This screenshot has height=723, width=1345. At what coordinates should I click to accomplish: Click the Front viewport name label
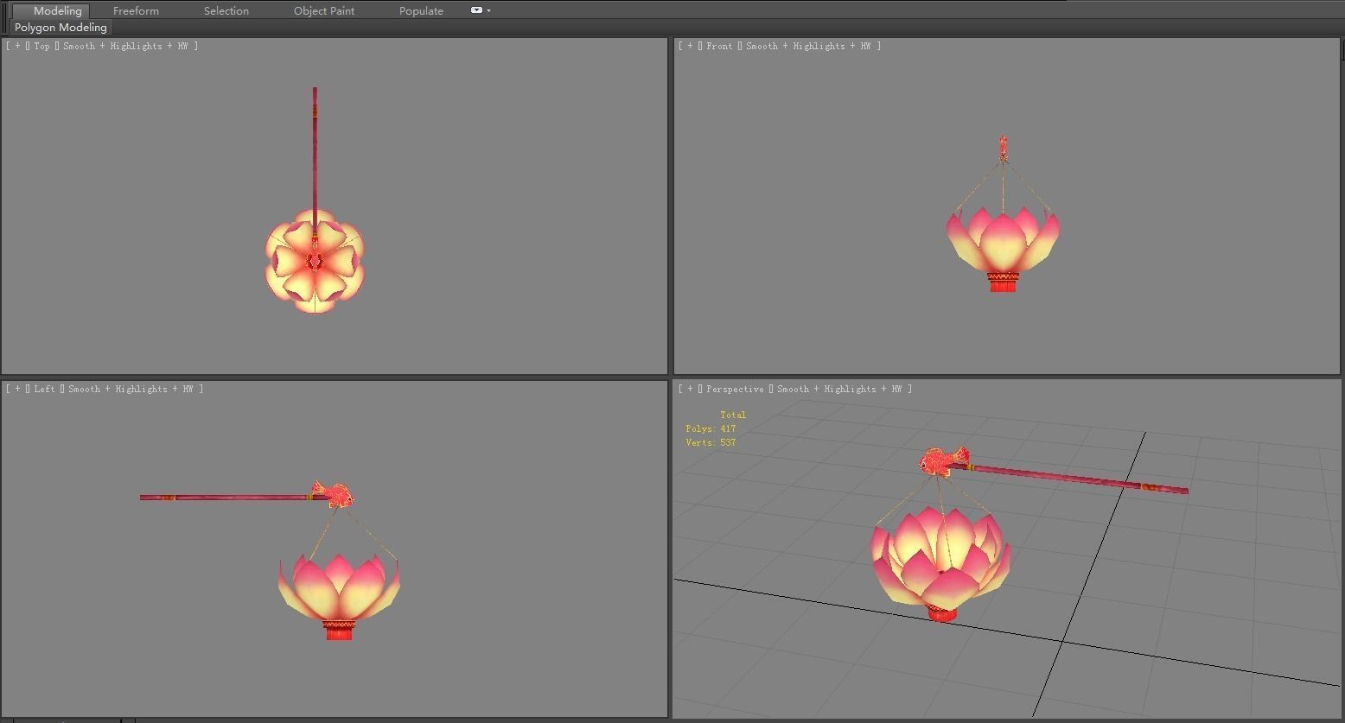(719, 46)
